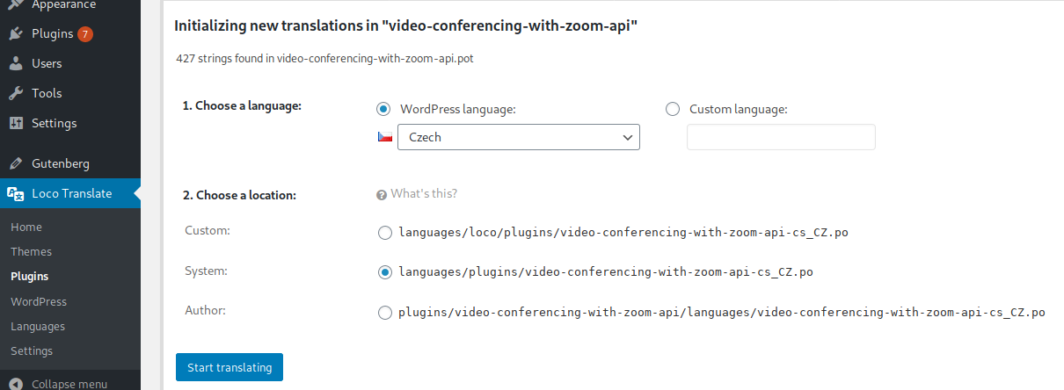This screenshot has width=1064, height=390.
Task: Click the Plugins plug icon in sidebar
Action: (16, 34)
